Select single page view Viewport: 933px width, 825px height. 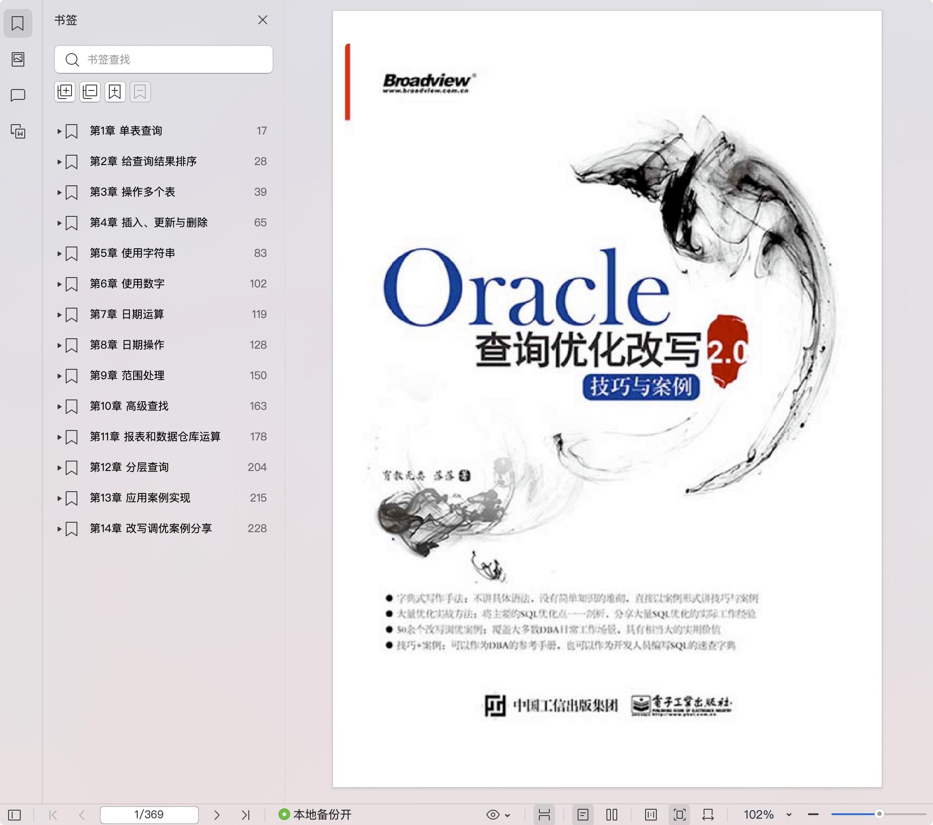(583, 815)
